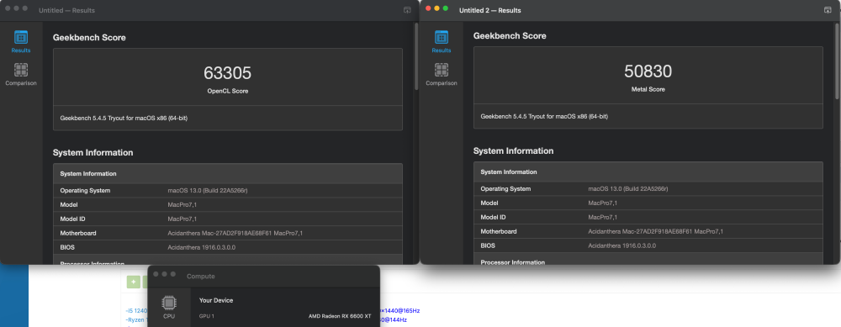The height and width of the screenshot is (327, 841).
Task: Click the Untitled window vertical scrollbar
Action: (416, 56)
